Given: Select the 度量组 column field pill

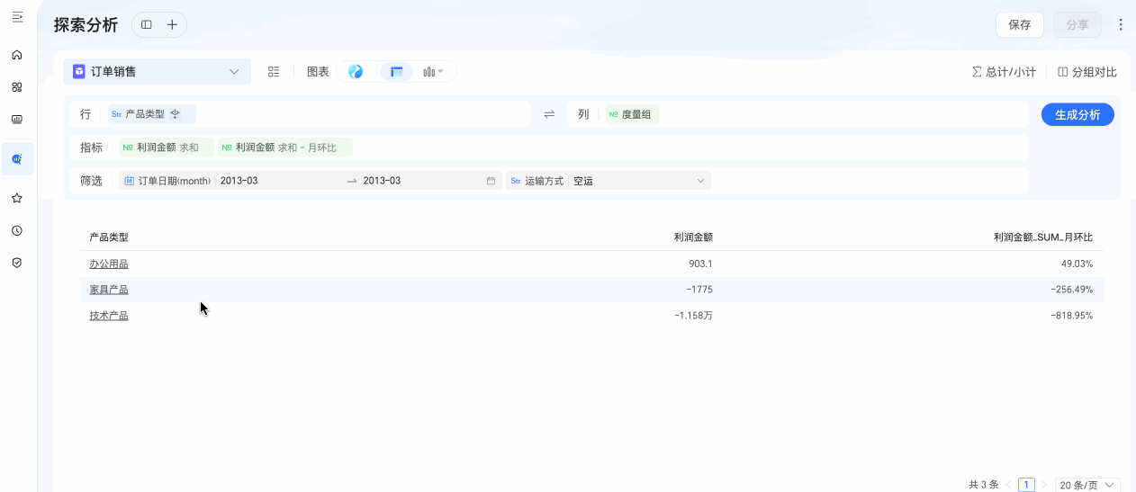Looking at the screenshot, I should [x=632, y=114].
